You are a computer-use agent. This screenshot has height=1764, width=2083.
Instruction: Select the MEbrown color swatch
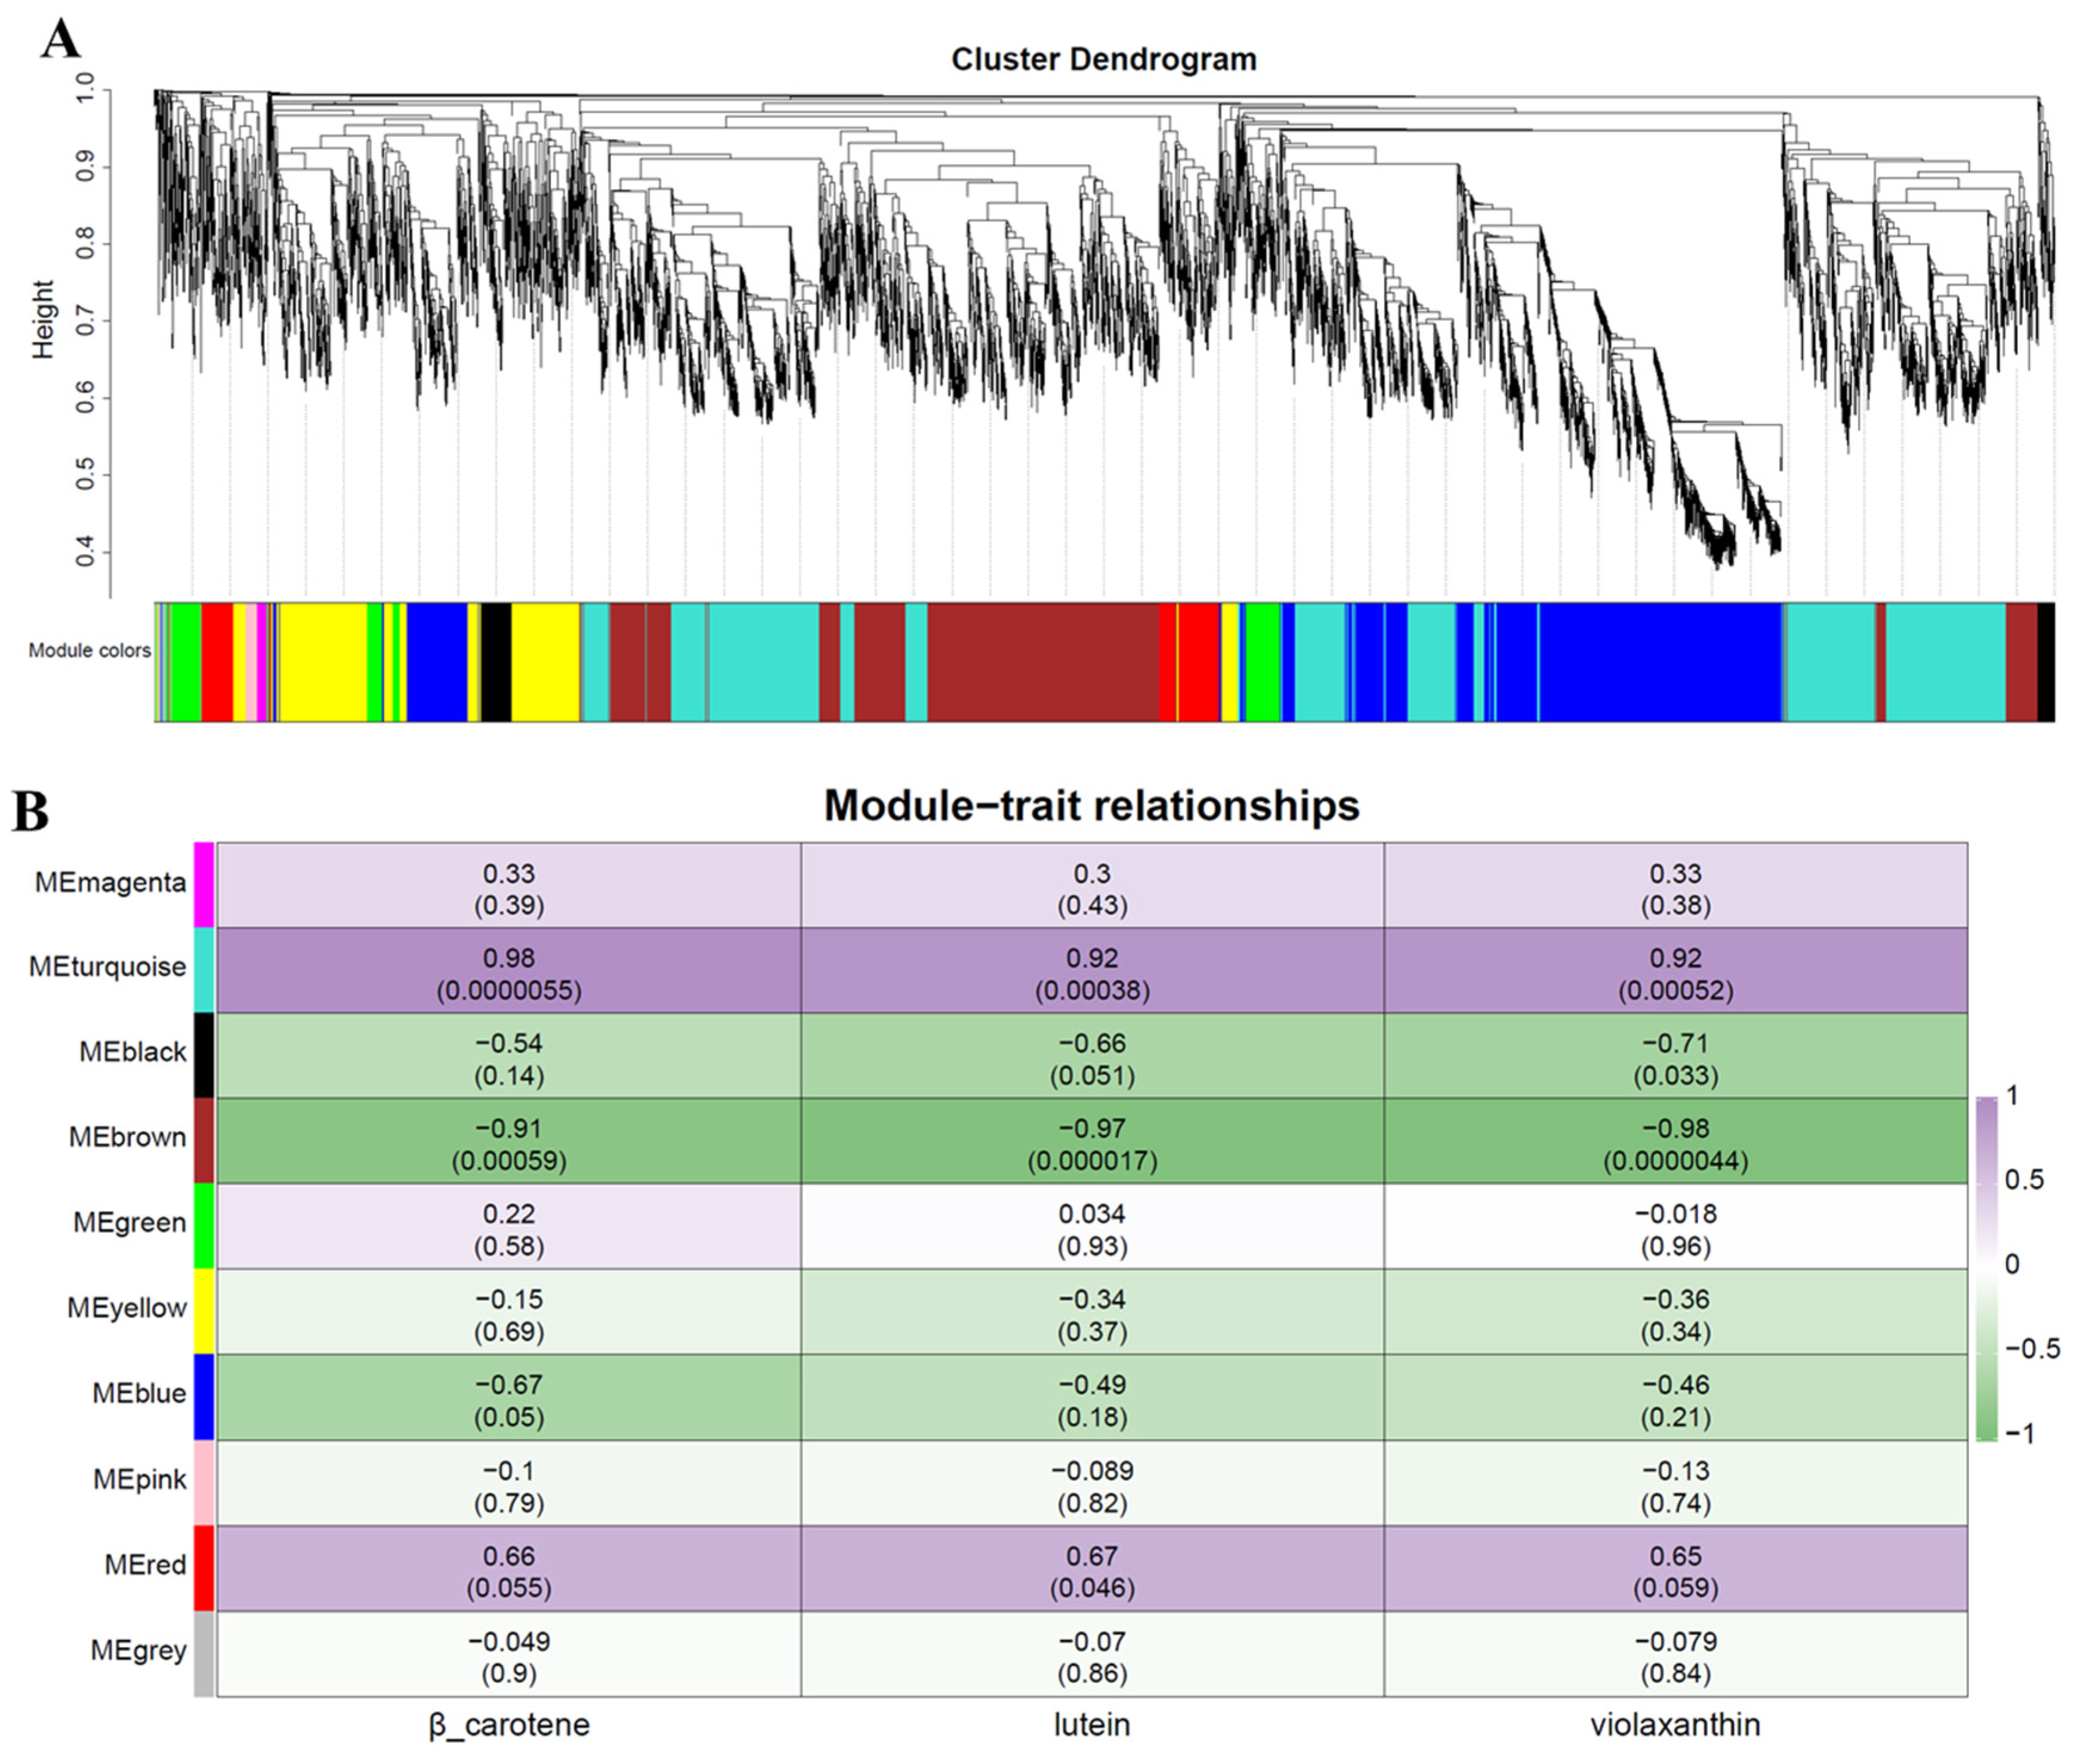click(204, 1140)
